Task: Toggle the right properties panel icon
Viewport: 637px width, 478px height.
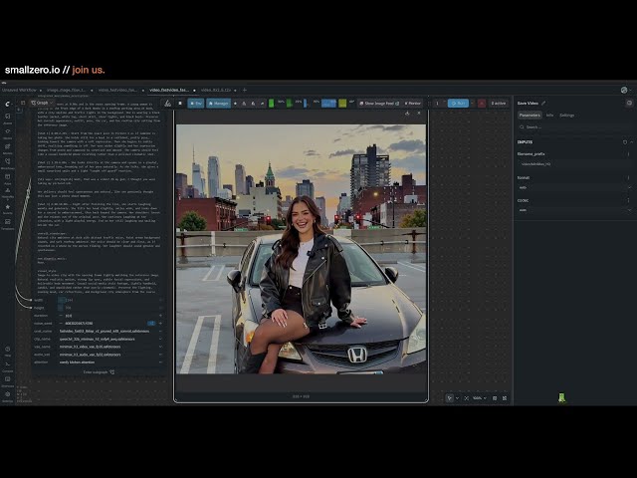Action: (629, 104)
